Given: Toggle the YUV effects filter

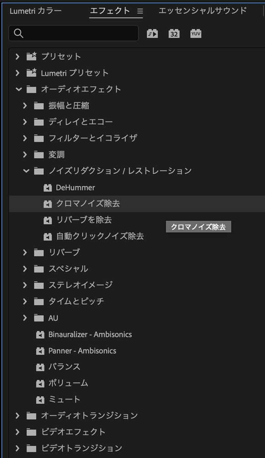Looking at the screenshot, I should (x=196, y=33).
